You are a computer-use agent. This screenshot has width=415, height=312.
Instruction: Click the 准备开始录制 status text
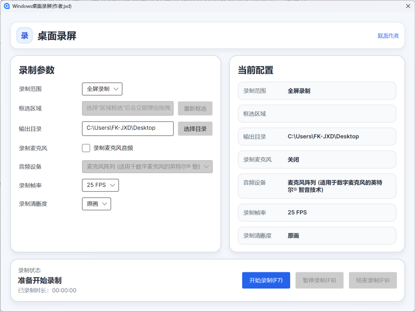pyautogui.click(x=40, y=280)
